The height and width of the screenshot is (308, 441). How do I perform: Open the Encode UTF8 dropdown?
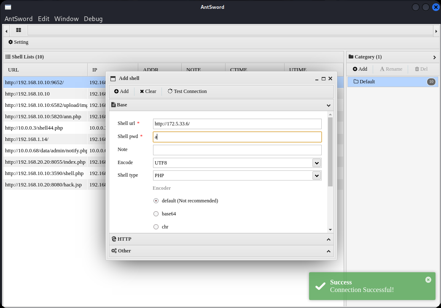click(x=317, y=163)
